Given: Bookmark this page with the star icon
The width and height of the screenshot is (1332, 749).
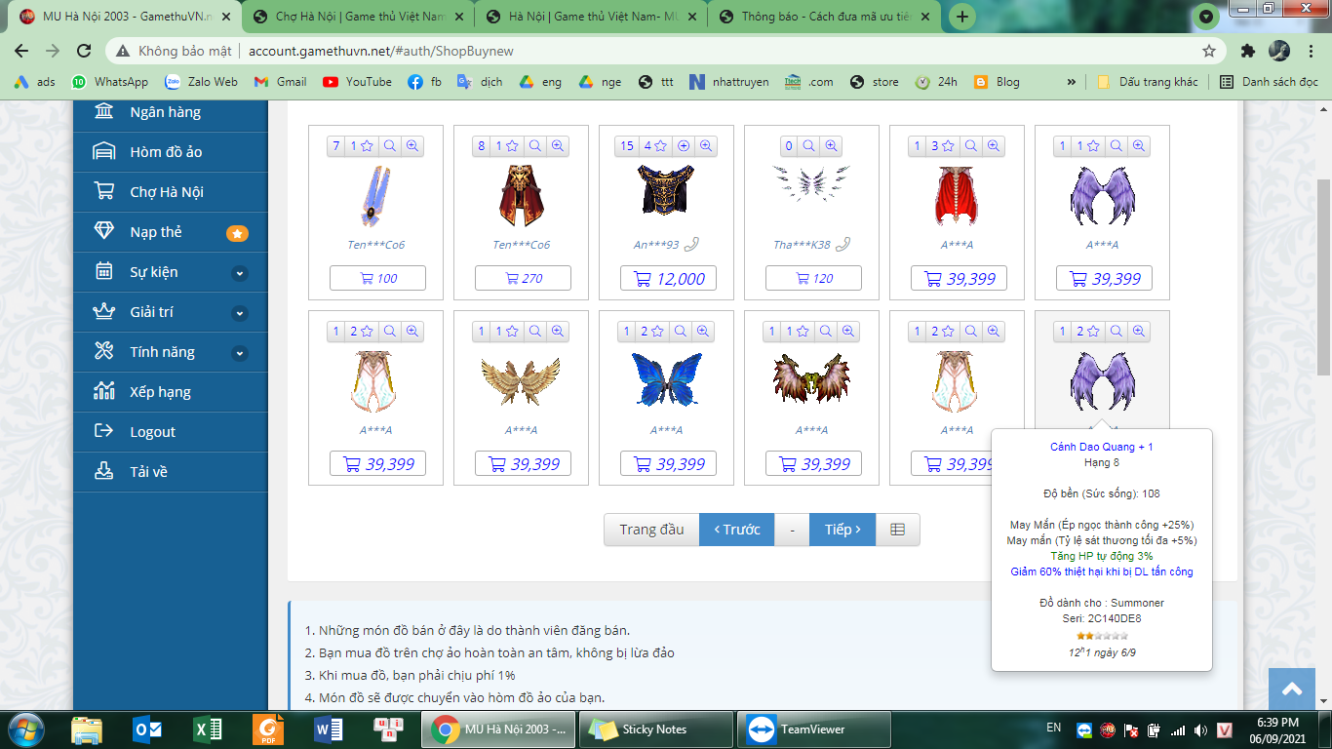Looking at the screenshot, I should pos(1209,51).
